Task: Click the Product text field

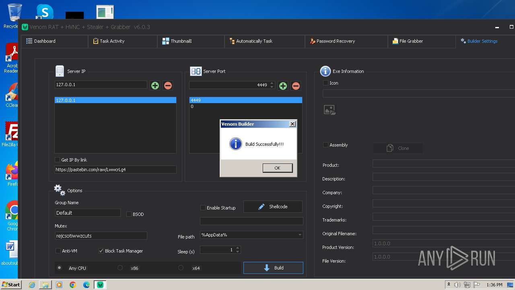Action: pyautogui.click(x=443, y=164)
